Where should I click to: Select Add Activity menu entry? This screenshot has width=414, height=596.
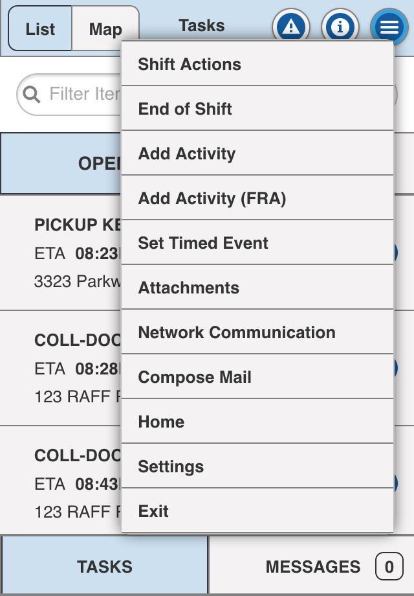click(x=257, y=153)
